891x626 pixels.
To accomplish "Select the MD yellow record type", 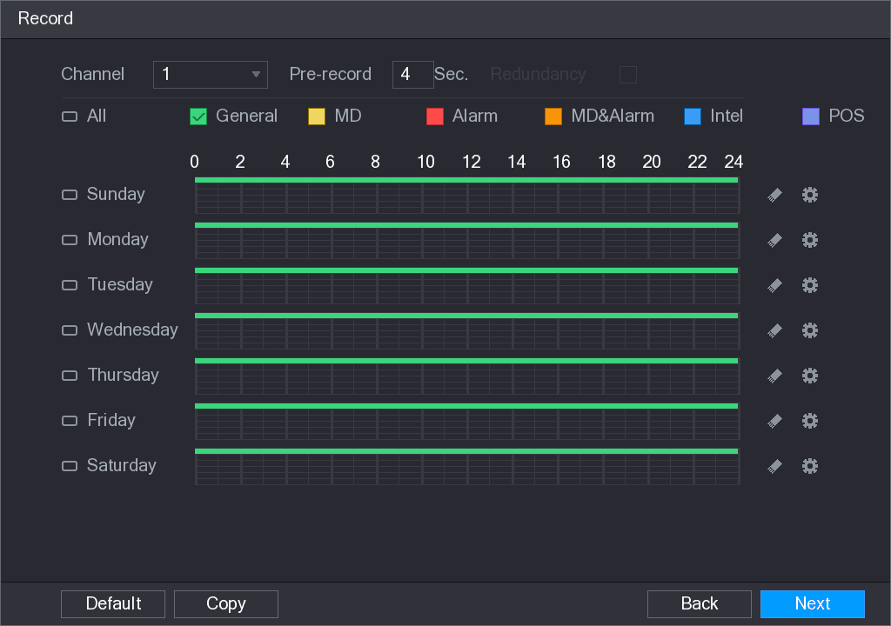I will coord(317,117).
